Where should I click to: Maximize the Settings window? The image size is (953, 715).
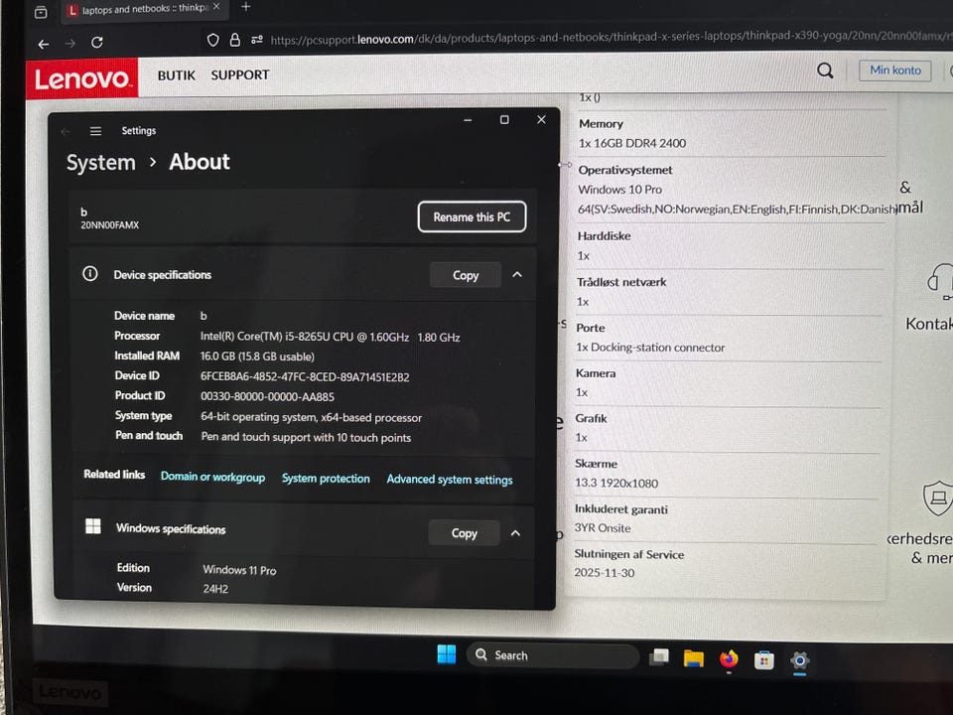pos(504,120)
